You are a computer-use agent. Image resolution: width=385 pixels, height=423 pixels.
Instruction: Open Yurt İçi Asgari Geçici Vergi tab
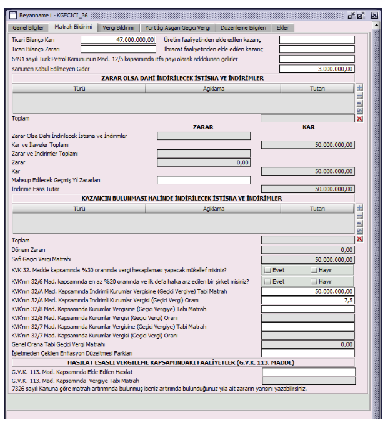point(177,27)
